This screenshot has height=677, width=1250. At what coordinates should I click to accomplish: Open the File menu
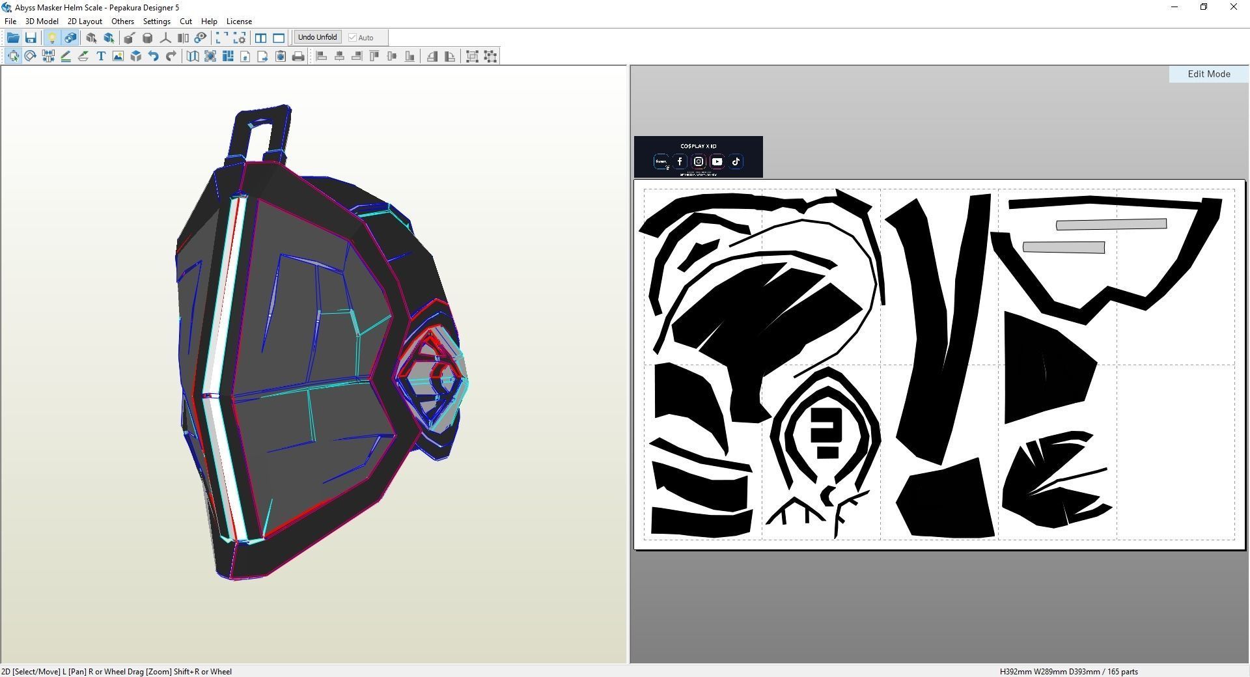point(10,21)
